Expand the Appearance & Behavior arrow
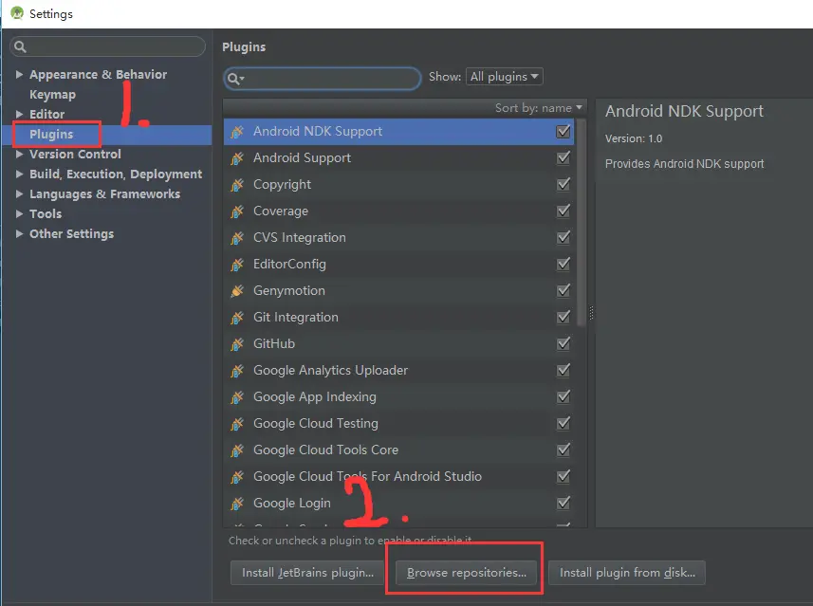This screenshot has height=606, width=813. (x=19, y=75)
